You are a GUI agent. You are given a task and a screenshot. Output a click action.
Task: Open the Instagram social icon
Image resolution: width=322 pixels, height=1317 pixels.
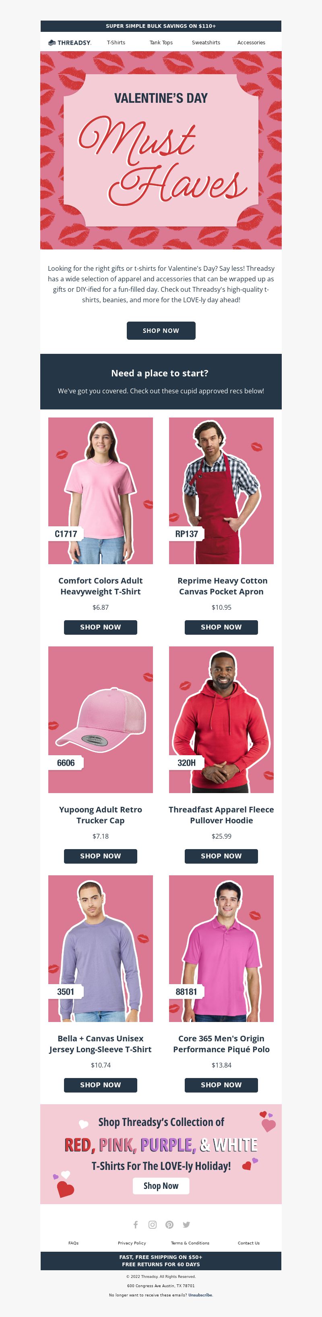click(153, 1224)
